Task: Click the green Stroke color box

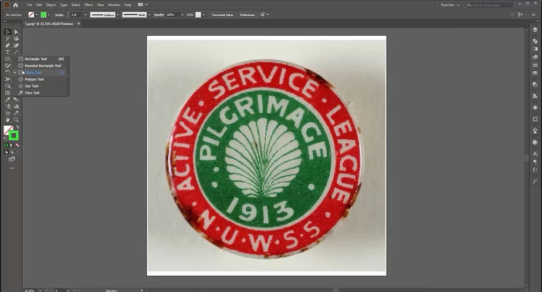Action: pyautogui.click(x=13, y=136)
